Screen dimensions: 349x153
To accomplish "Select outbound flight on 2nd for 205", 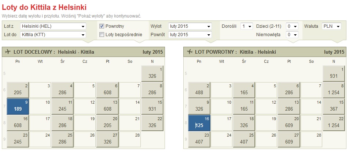I will click(x=18, y=90).
